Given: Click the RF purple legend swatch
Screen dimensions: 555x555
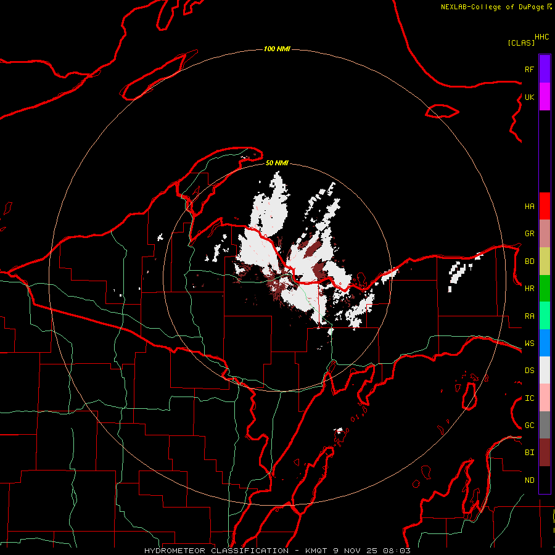Looking at the screenshot, I should click(x=545, y=69).
